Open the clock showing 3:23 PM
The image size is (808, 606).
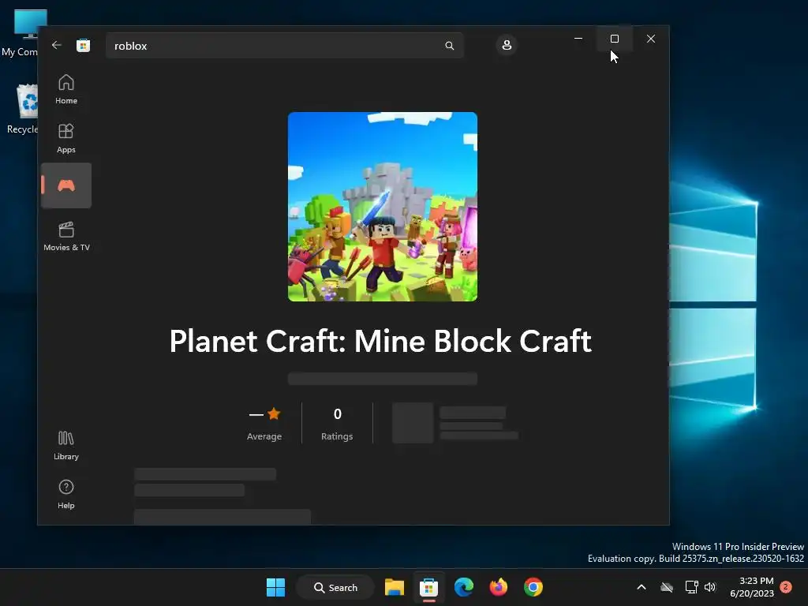pos(752,587)
